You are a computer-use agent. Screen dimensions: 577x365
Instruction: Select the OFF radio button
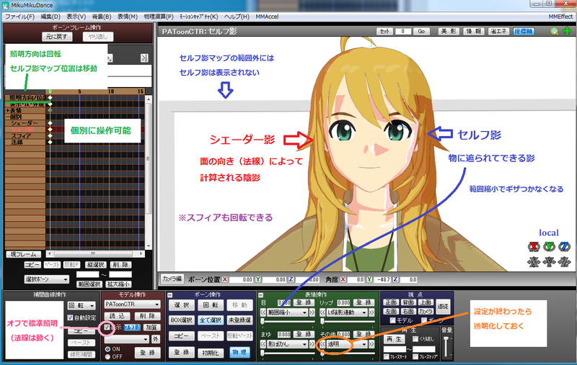[x=107, y=356]
